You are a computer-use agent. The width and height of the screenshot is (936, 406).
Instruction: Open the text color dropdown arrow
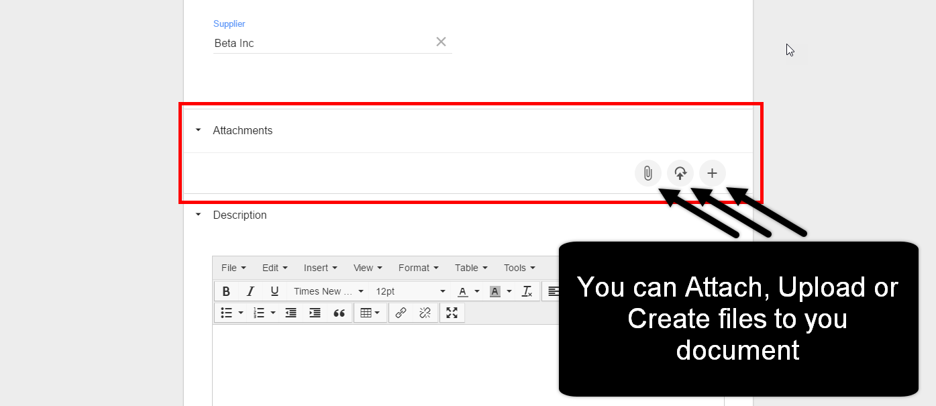click(477, 291)
